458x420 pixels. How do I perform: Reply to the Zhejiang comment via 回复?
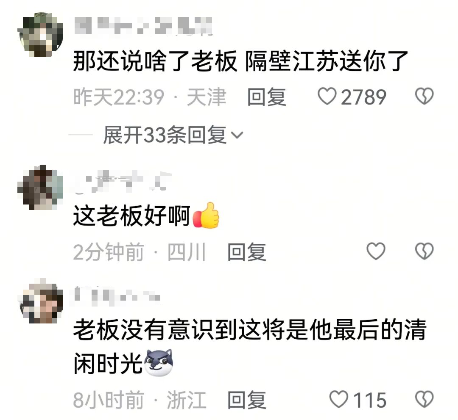[x=247, y=400]
